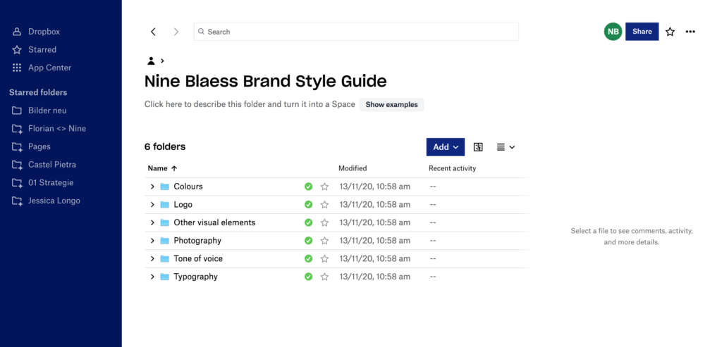Click the Recent activity column header
This screenshot has width=722, height=347.
(452, 168)
